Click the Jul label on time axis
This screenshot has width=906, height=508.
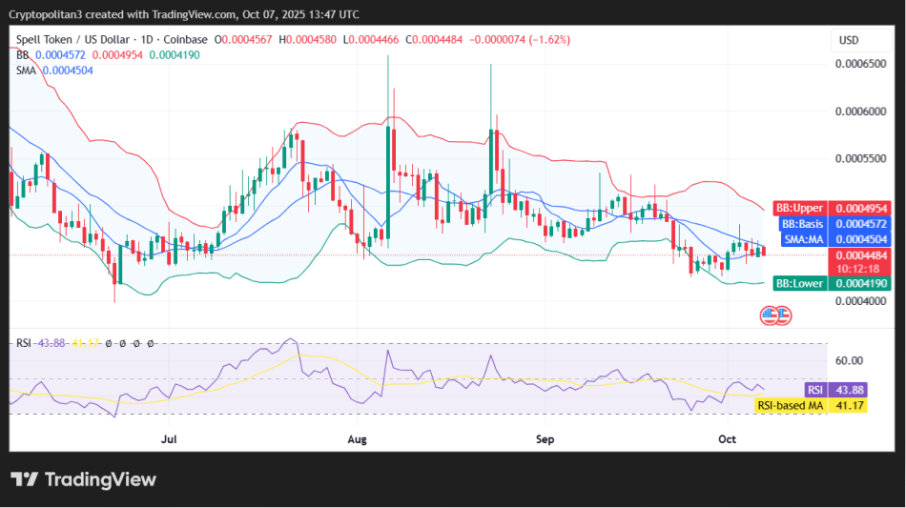pyautogui.click(x=170, y=439)
